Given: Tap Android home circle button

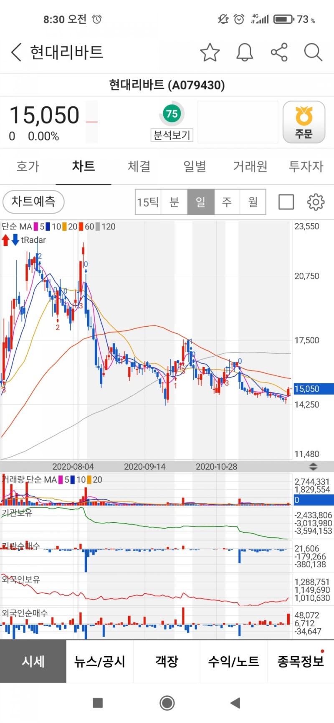Looking at the screenshot, I should [x=167, y=703].
